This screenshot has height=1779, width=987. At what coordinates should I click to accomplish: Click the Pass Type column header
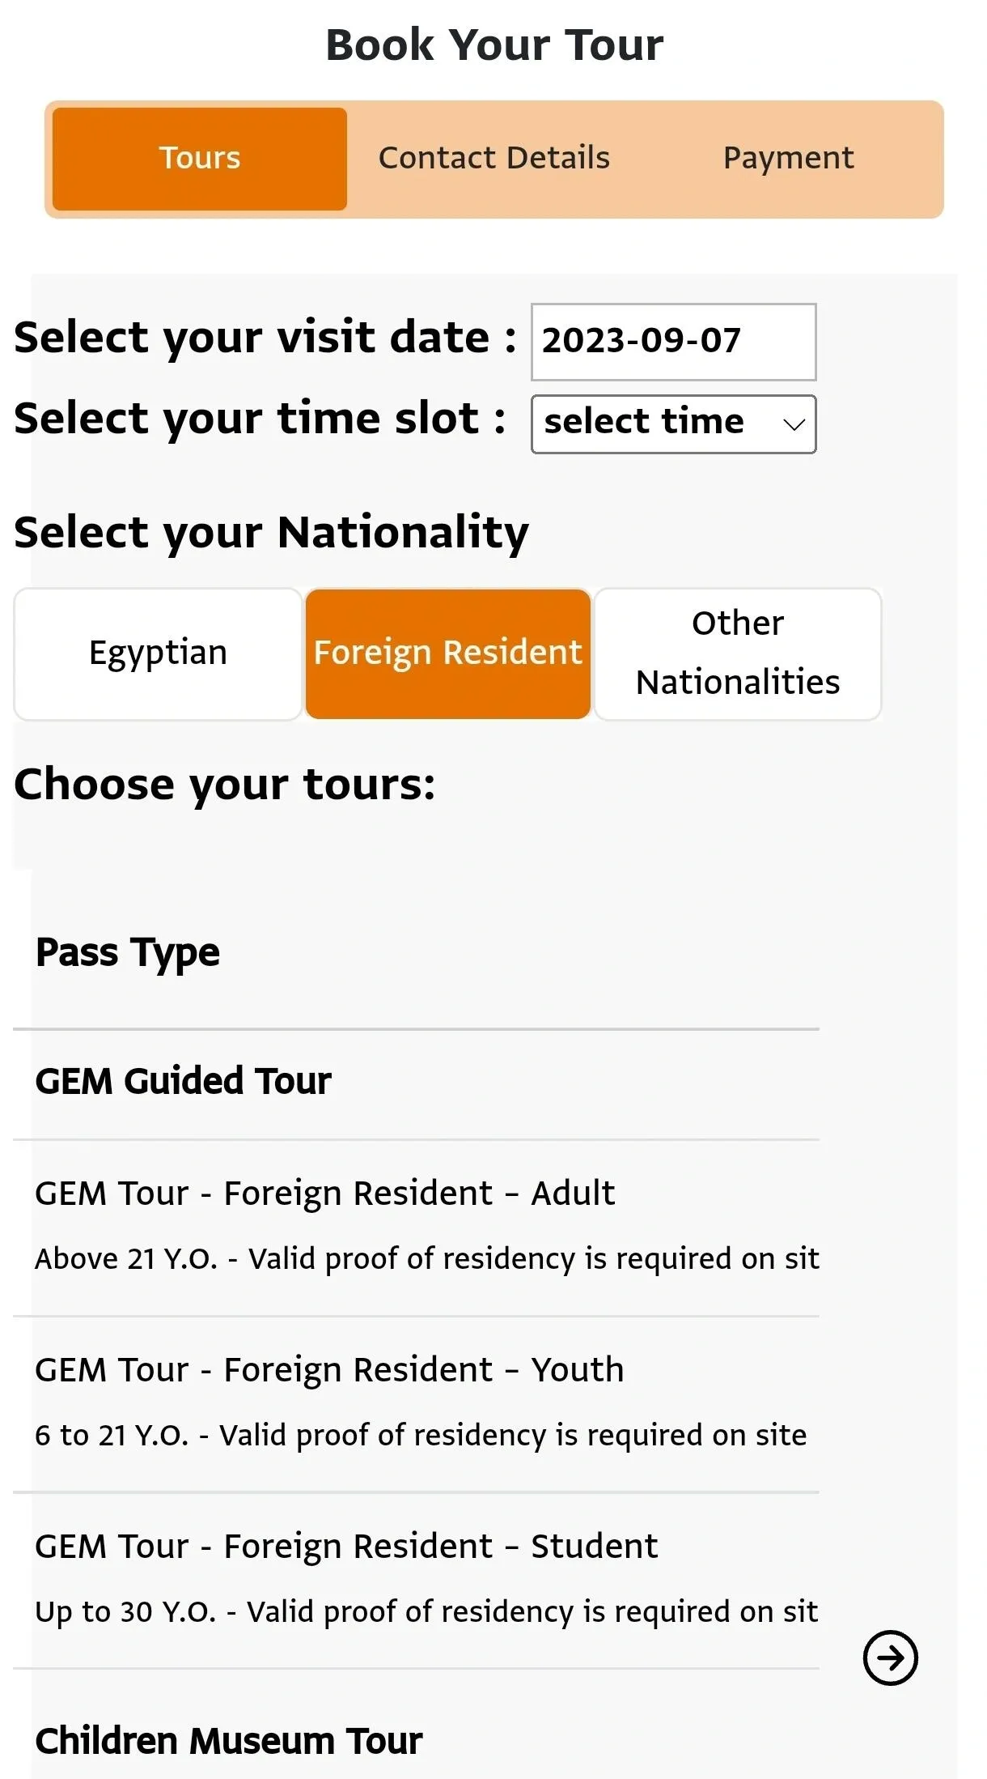pos(128,953)
